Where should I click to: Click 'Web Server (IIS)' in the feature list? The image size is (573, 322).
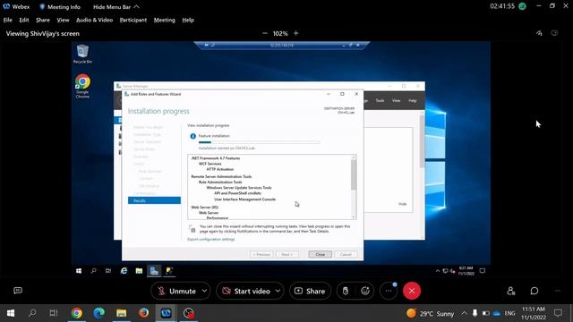pyautogui.click(x=205, y=207)
